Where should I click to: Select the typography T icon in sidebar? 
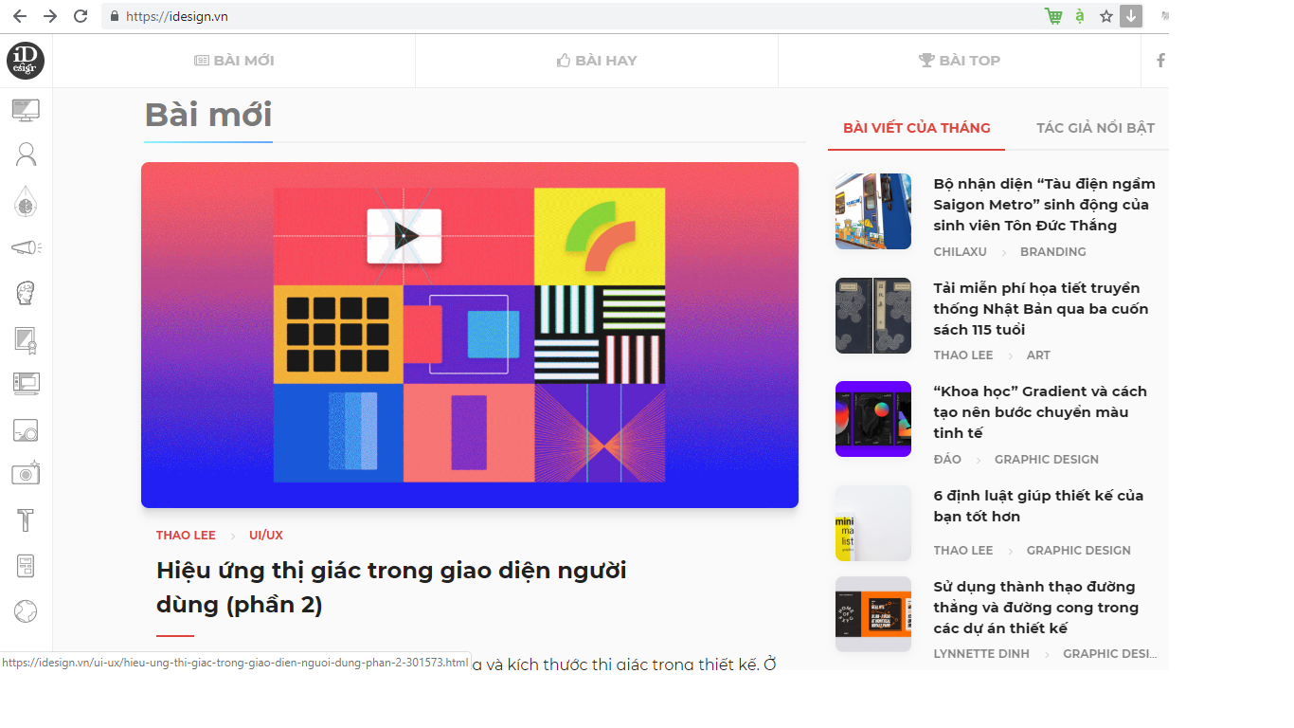coord(26,519)
